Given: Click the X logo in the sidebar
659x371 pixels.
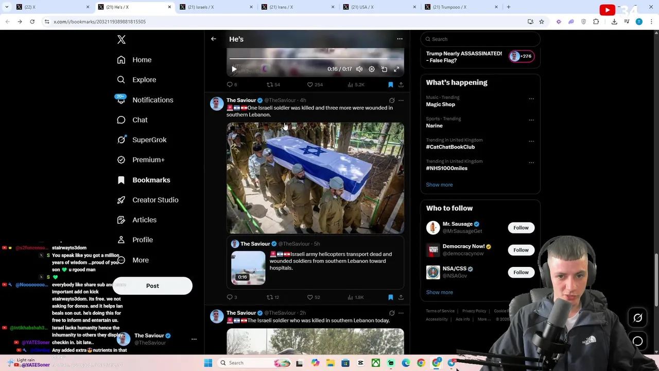Looking at the screenshot, I should tap(122, 40).
